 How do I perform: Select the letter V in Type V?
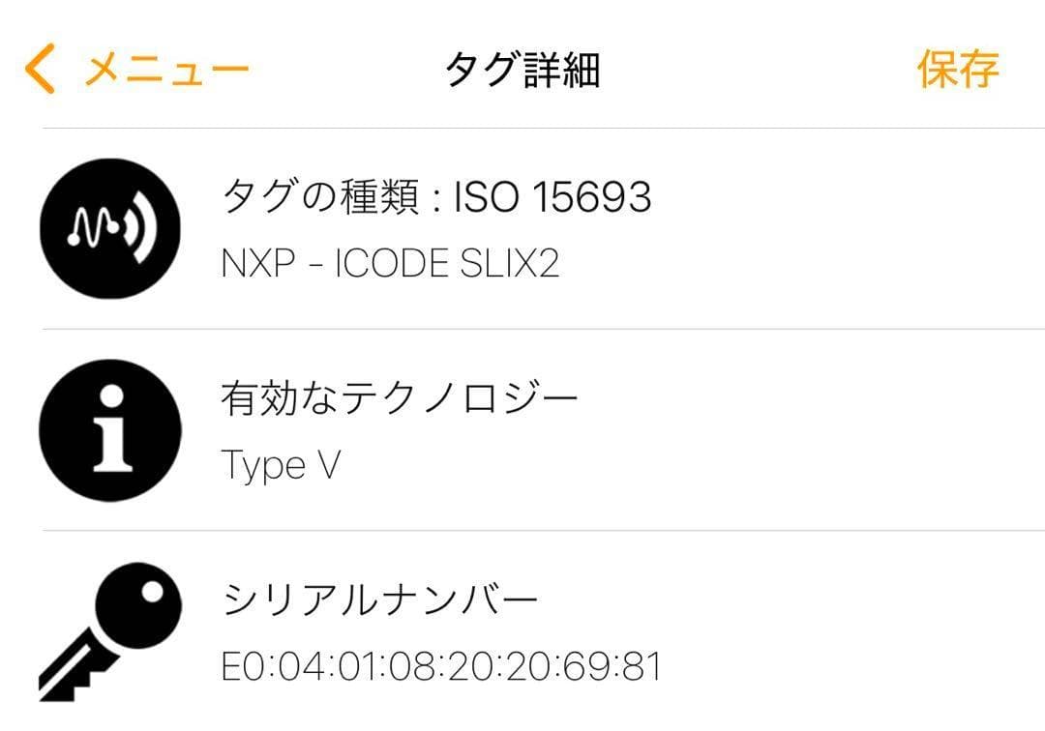pyautogui.click(x=329, y=464)
